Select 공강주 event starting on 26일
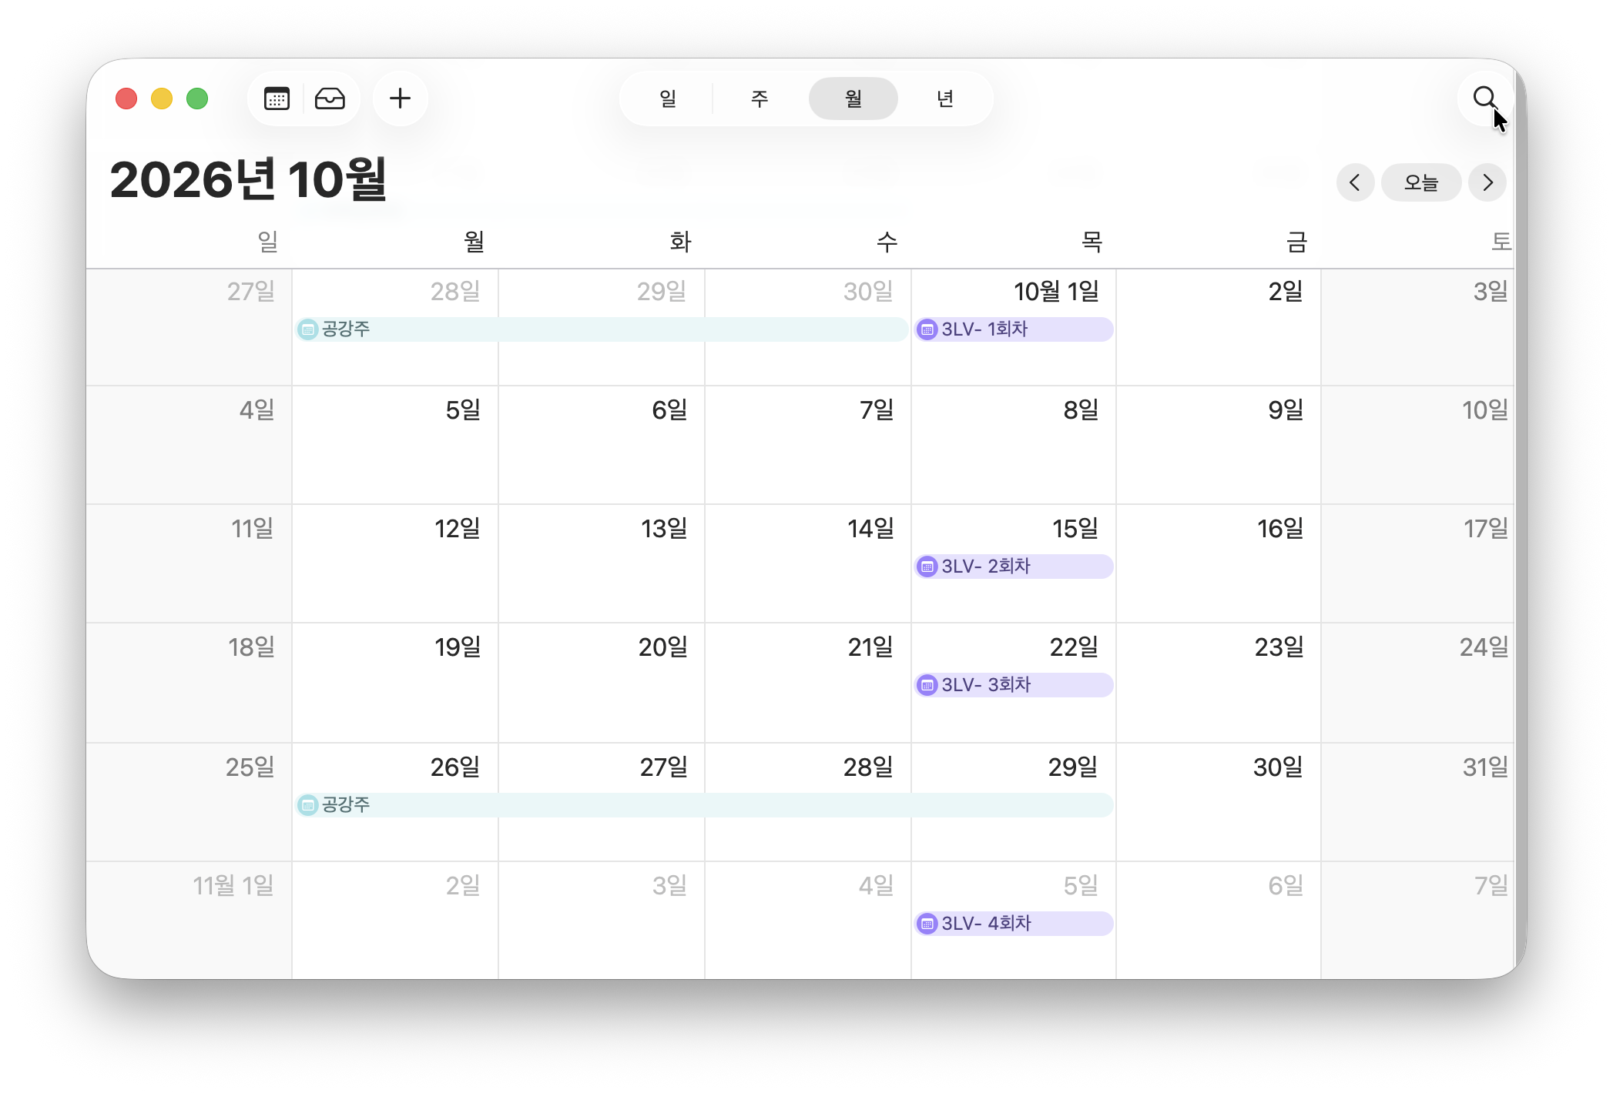Viewport: 1613px width, 1093px height. click(705, 805)
